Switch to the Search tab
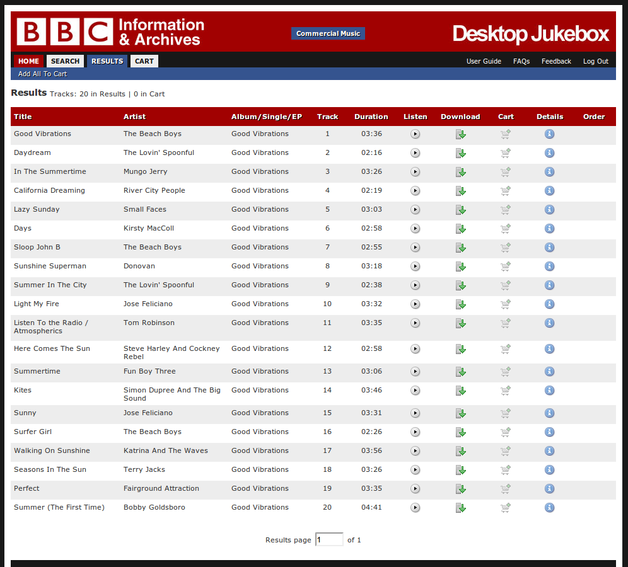 click(x=65, y=61)
